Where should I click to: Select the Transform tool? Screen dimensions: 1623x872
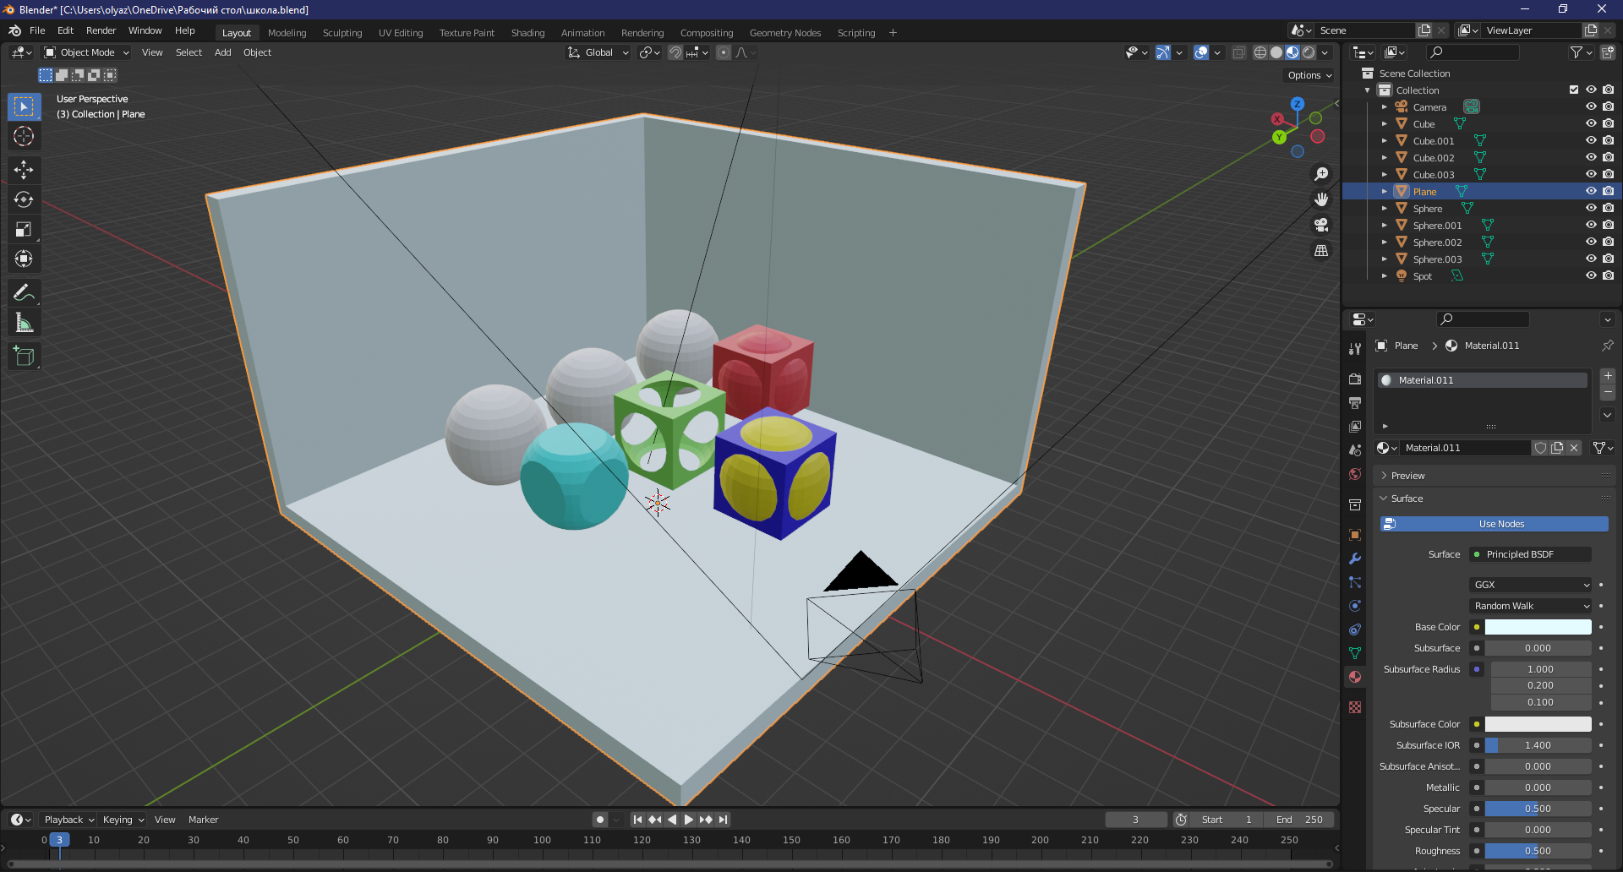point(24,259)
